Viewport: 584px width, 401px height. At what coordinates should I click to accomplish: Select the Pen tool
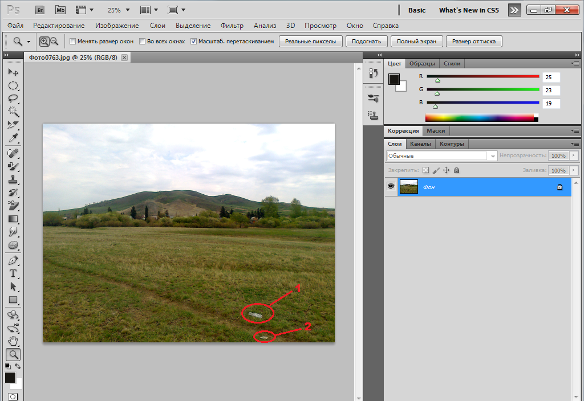(x=13, y=260)
